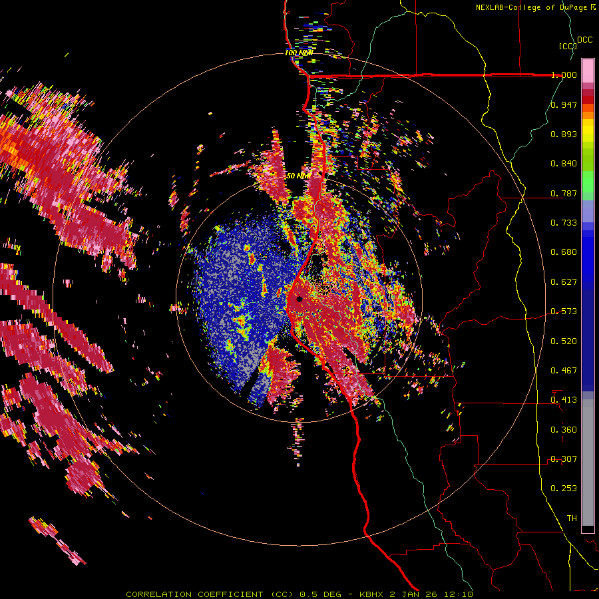The image size is (599, 599).
Task: Click the 0.840 scale value
Action: (x=564, y=164)
